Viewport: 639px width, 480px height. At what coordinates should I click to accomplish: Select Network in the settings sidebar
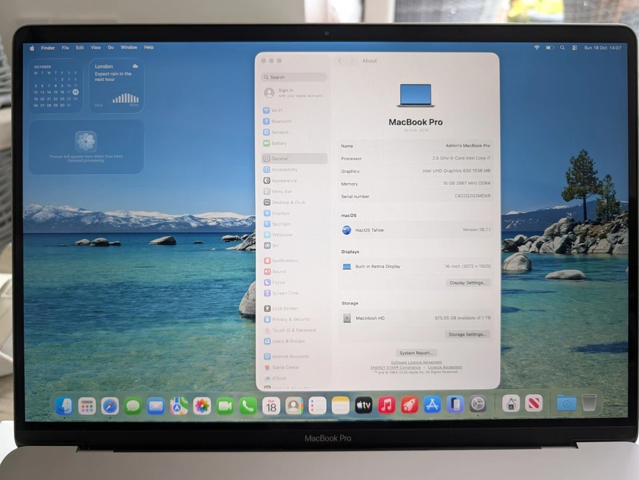pos(294,132)
